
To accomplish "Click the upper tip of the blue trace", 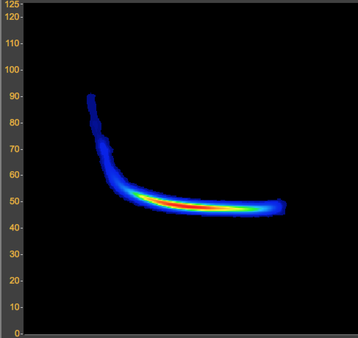I will 91,98.
